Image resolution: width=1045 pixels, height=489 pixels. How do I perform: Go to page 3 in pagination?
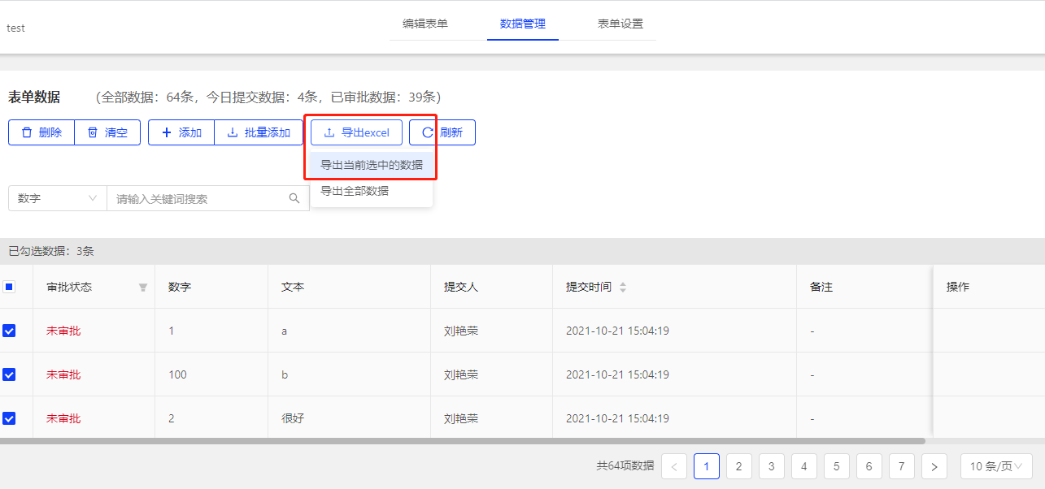[771, 466]
